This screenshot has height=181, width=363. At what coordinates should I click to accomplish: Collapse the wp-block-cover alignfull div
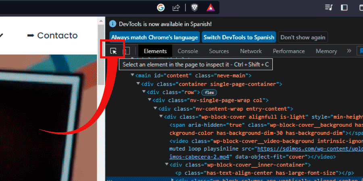click(161, 116)
